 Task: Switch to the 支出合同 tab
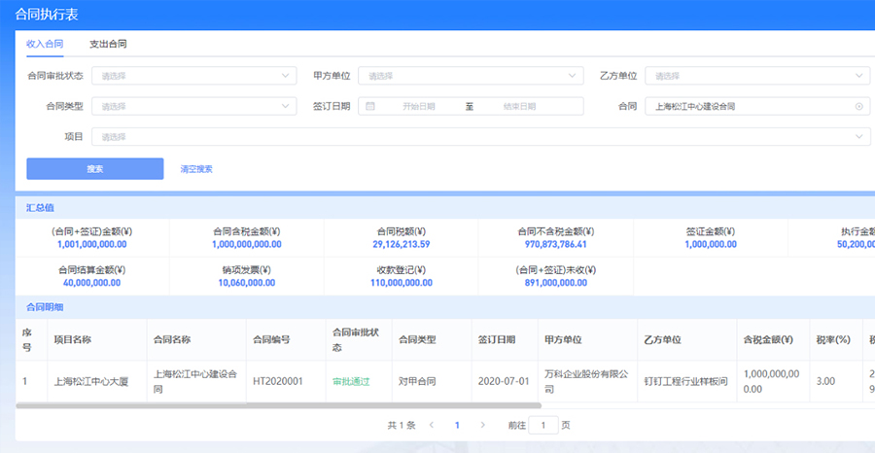108,44
